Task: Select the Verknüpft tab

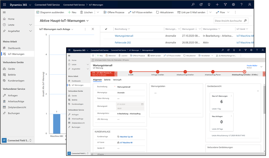Action: pyautogui.click(x=117, y=80)
